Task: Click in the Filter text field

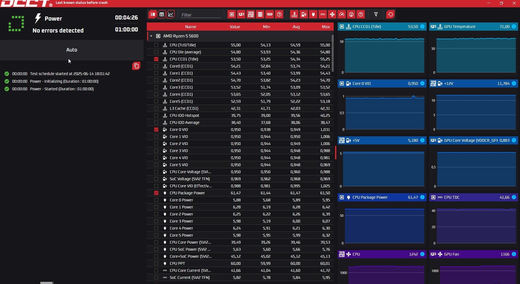Action: (x=201, y=15)
